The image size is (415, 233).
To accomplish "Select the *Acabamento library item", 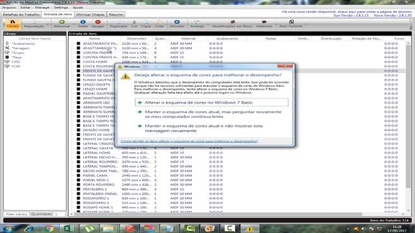I will tap(23, 43).
